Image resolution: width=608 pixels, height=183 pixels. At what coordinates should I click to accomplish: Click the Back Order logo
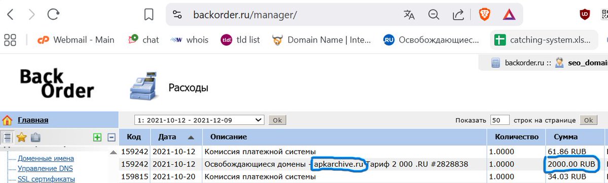[57, 83]
